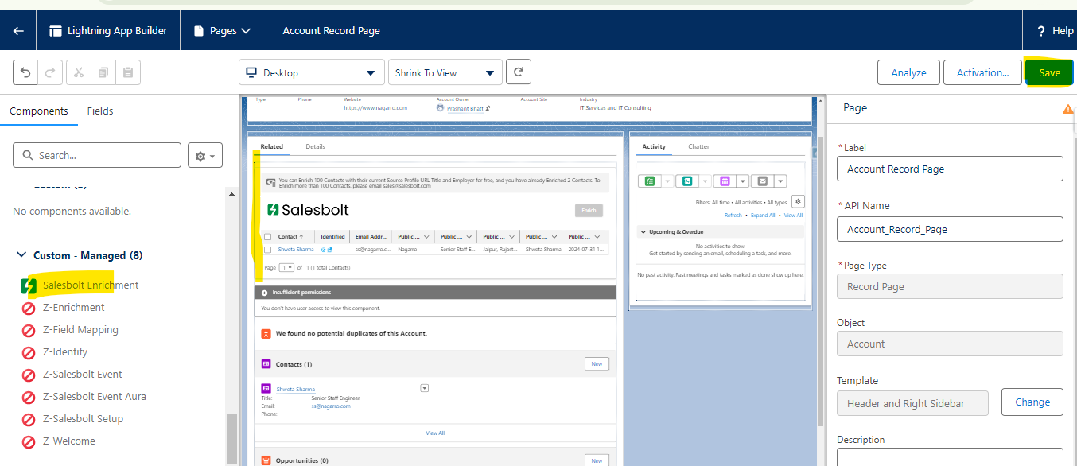Select the Chatter tab in sidebar
This screenshot has height=466, width=1077.
click(x=698, y=146)
